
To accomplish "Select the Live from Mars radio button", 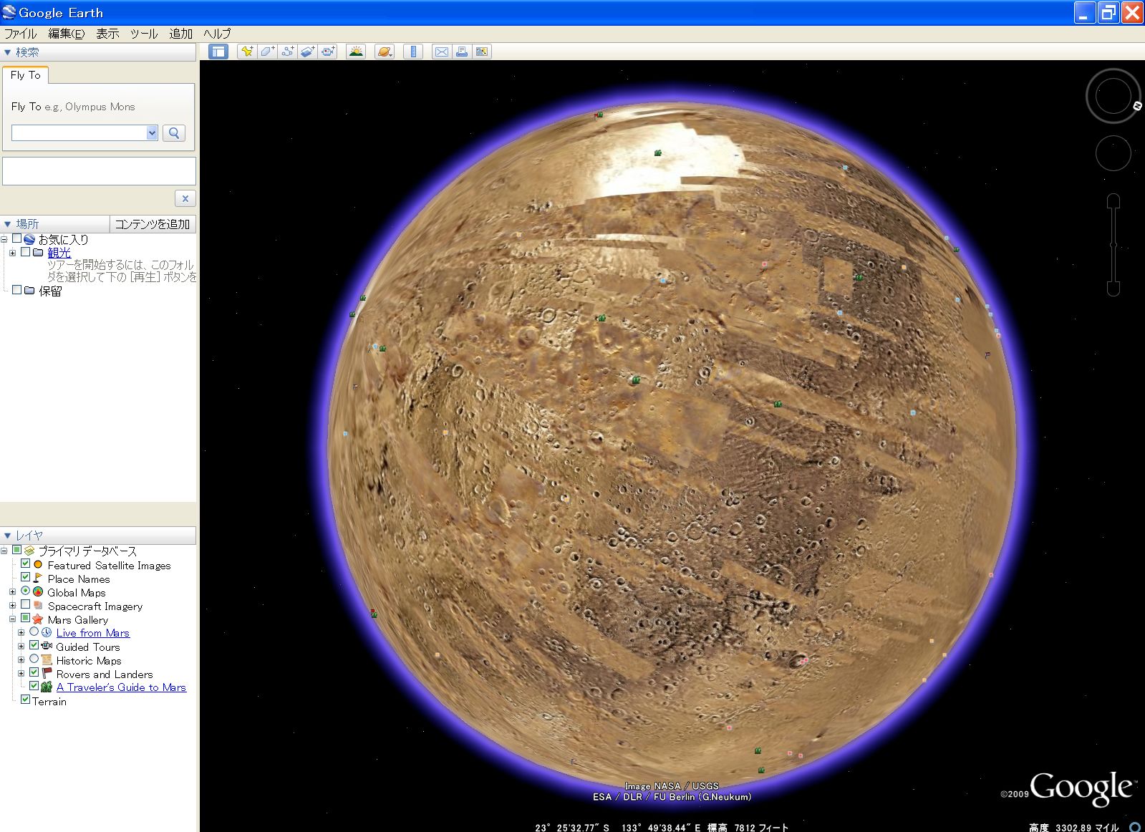I will 34,632.
